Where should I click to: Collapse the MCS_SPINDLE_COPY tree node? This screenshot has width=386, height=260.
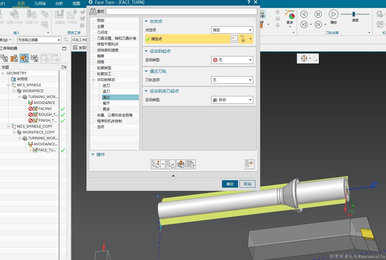point(9,126)
